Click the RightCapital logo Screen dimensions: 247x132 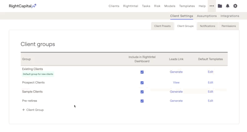23,6
